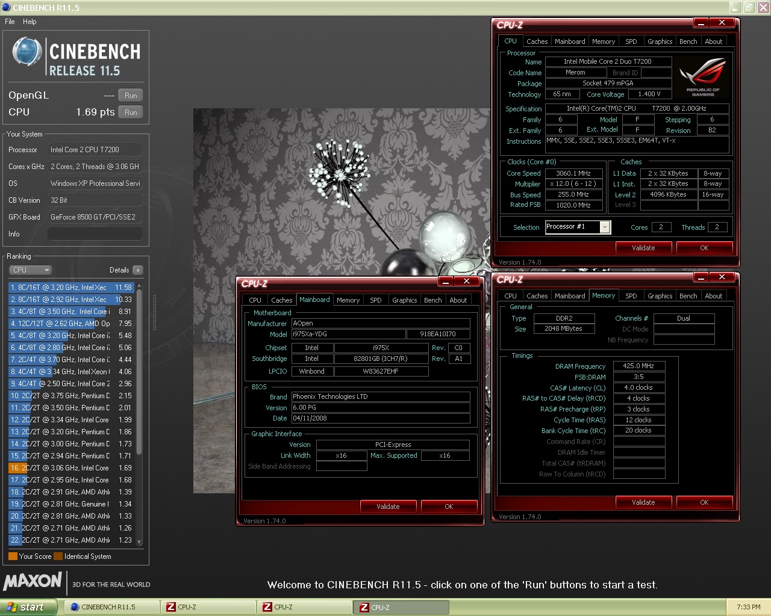This screenshot has height=616, width=771.
Task: Minimize the Mainboard CPU-Z window
Action: 446,281
